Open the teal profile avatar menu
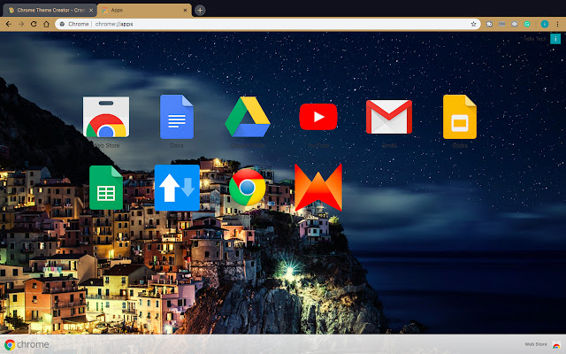Viewport: 566px width, 354px height. click(545, 24)
